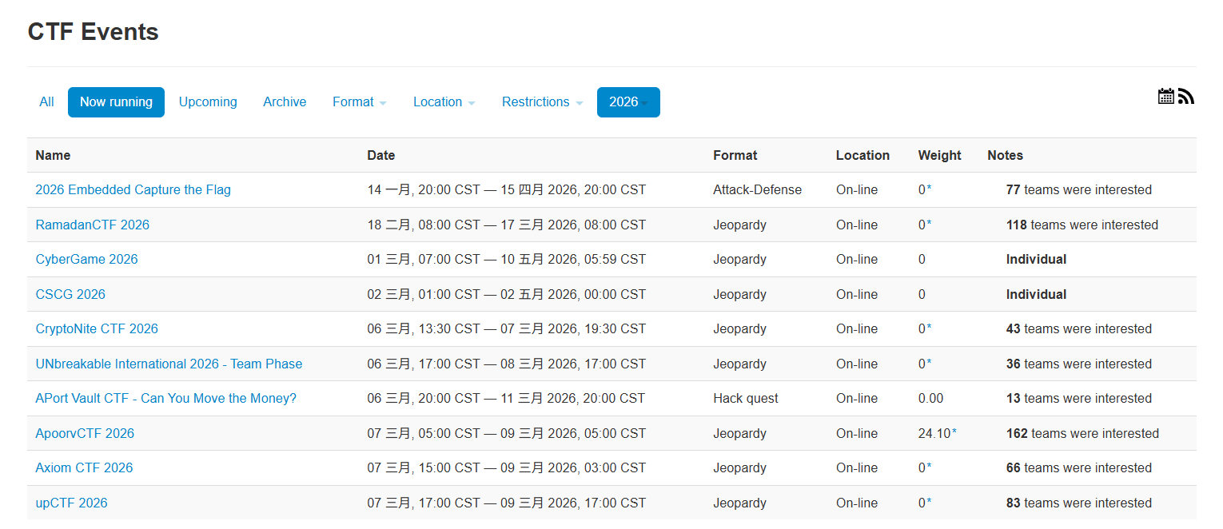Click the CryptoNite CTF 2026 link

coord(97,329)
